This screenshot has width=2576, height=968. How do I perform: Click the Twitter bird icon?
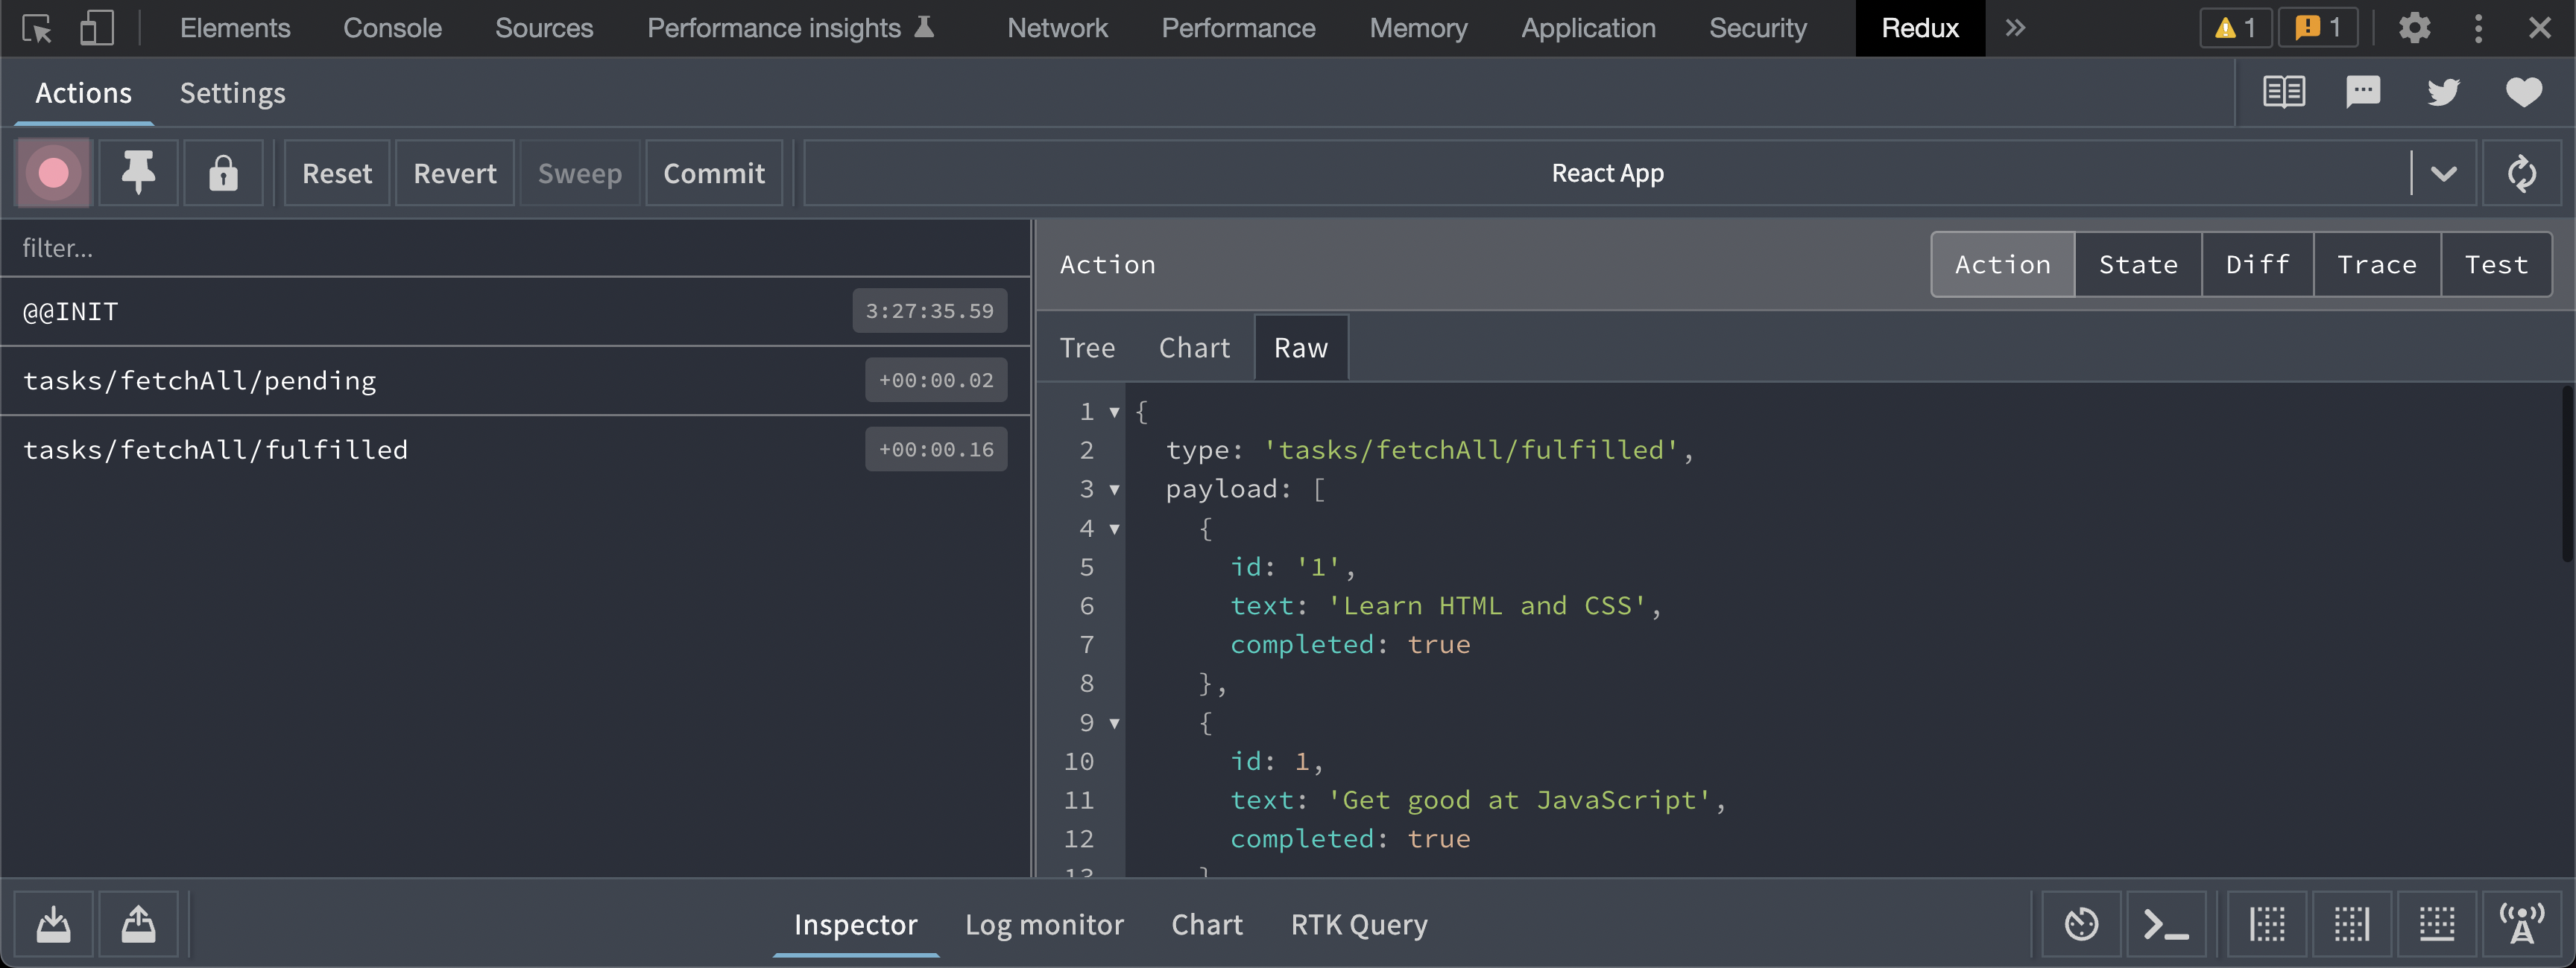point(2443,92)
